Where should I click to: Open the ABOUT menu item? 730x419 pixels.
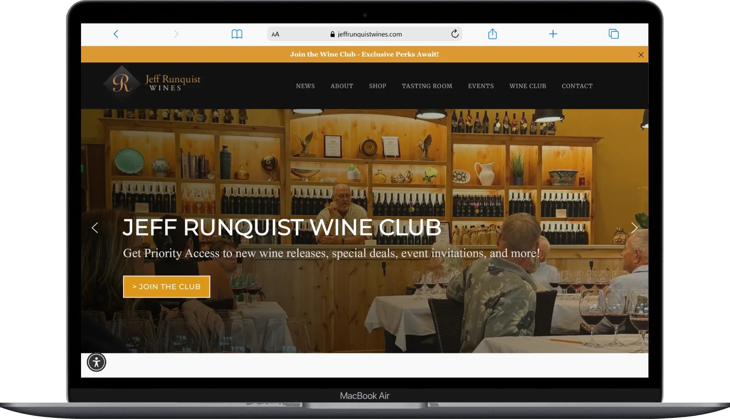[x=342, y=86]
